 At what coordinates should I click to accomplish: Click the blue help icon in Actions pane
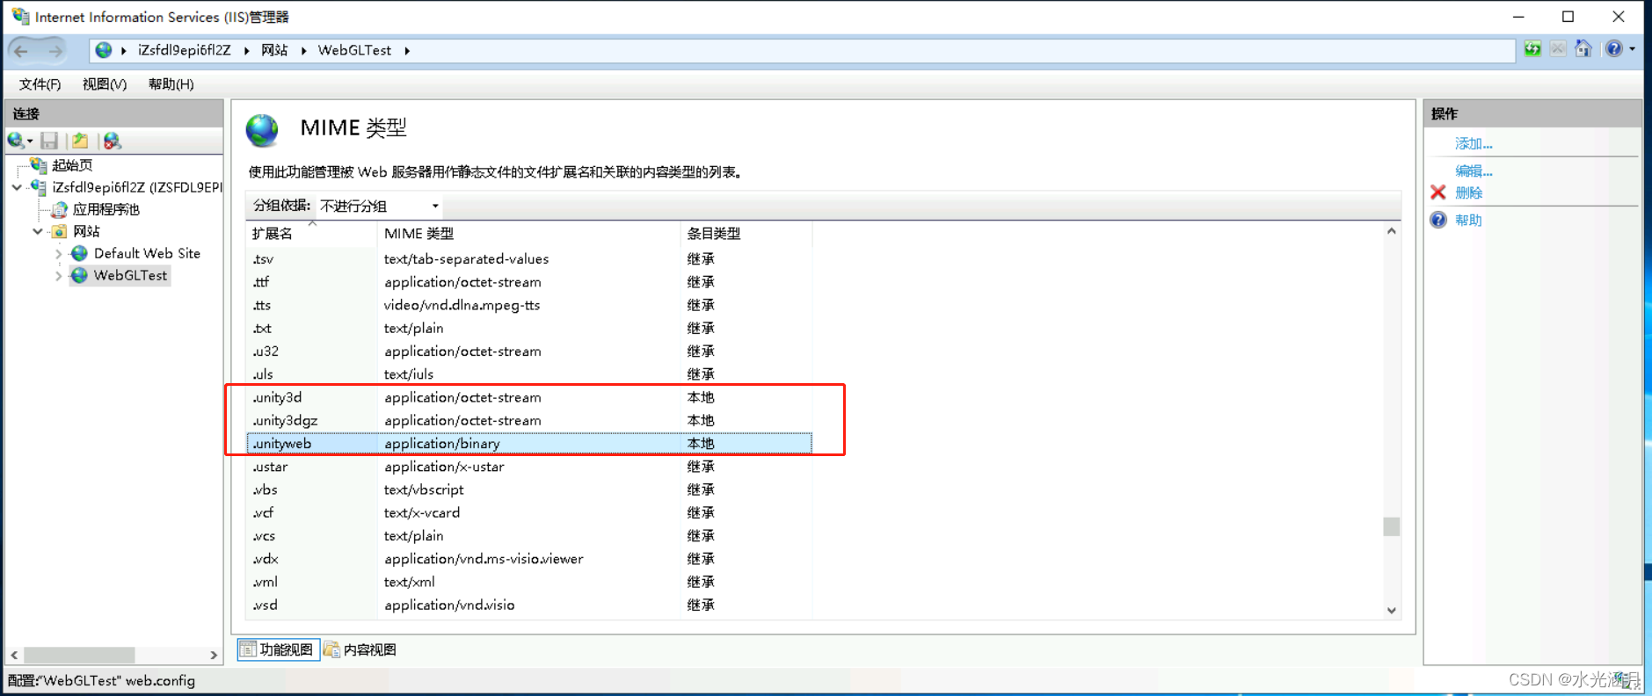coord(1438,220)
